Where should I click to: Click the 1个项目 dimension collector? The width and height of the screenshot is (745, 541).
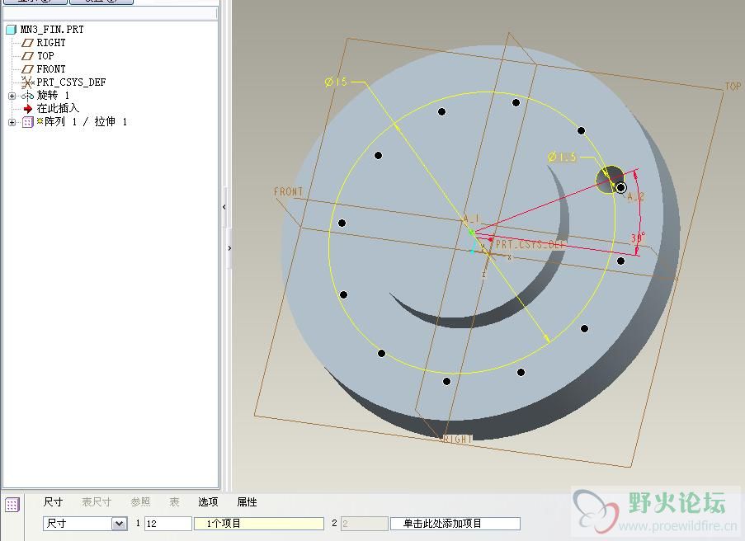click(x=259, y=524)
